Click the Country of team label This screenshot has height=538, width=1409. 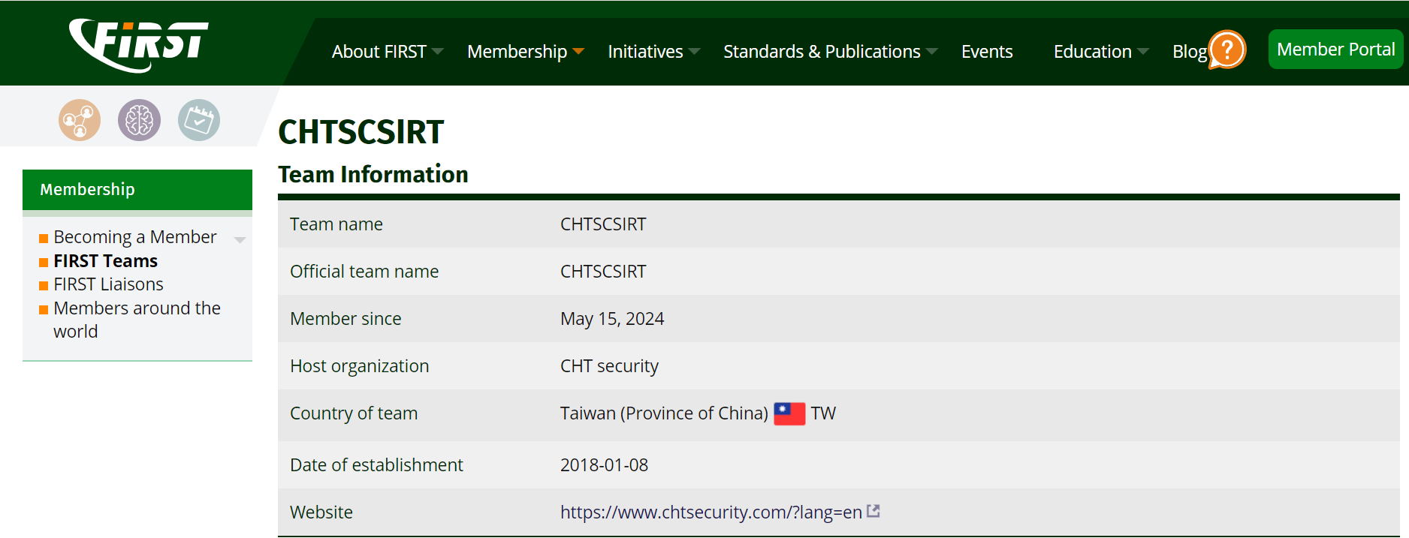click(x=354, y=413)
